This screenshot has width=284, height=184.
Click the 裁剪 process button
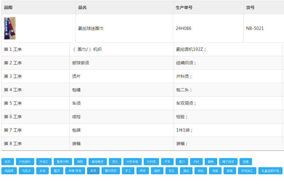click(80, 162)
